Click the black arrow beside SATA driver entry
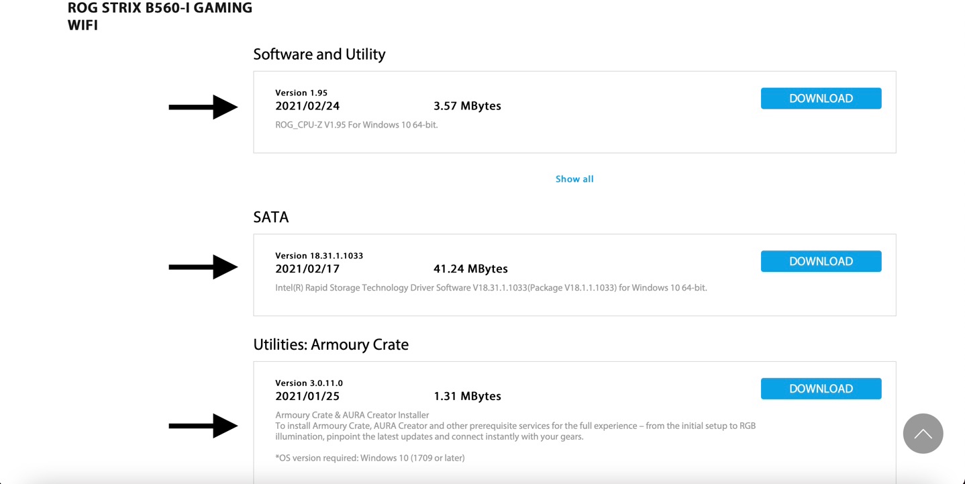 click(x=203, y=267)
